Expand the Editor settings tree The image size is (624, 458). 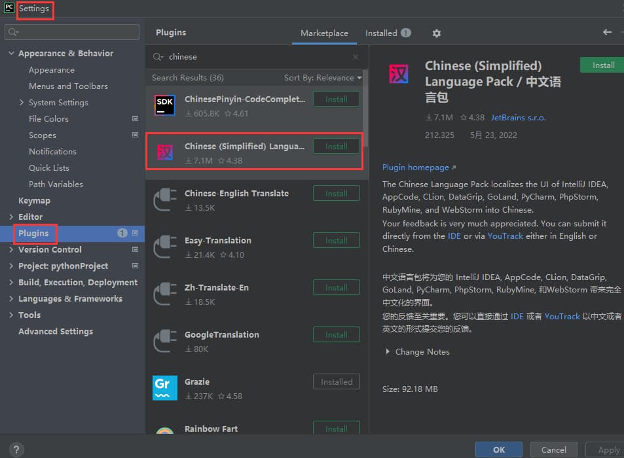12,217
